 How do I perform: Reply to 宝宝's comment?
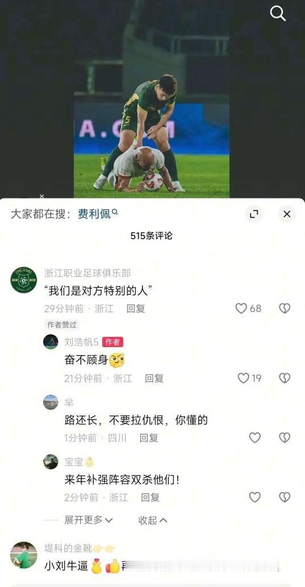pyautogui.click(x=151, y=497)
